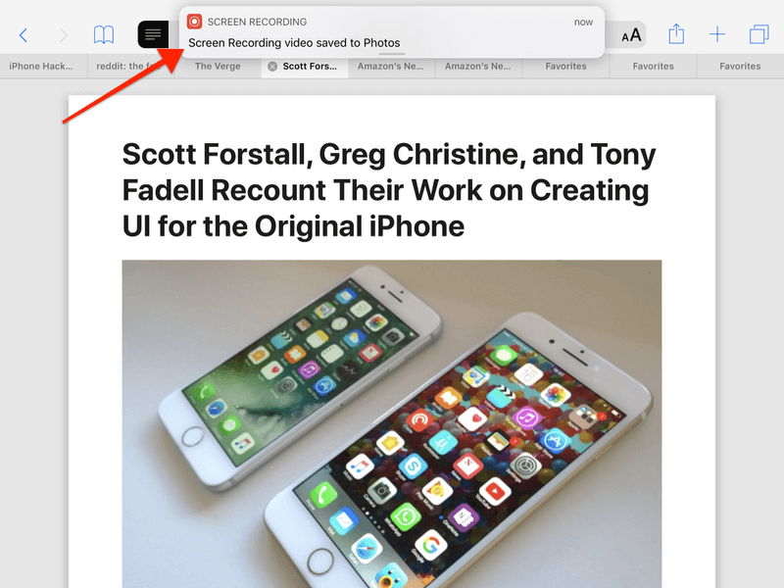Open the tab overview icon
784x588 pixels.
[759, 34]
